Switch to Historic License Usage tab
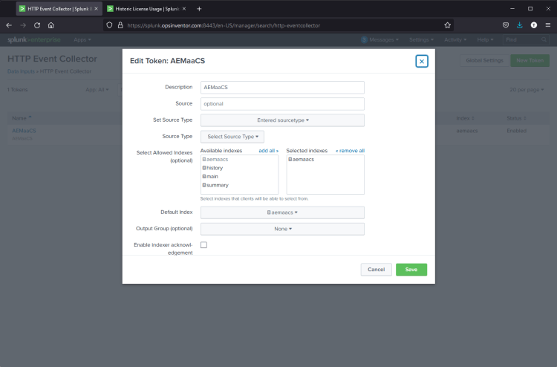Viewport: 557px width, 367px height. point(147,9)
